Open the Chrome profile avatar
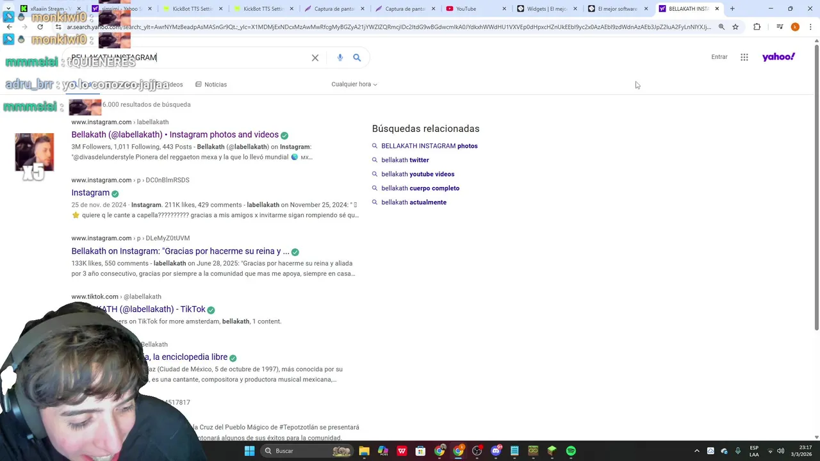Image resolution: width=820 pixels, height=461 pixels. [795, 27]
